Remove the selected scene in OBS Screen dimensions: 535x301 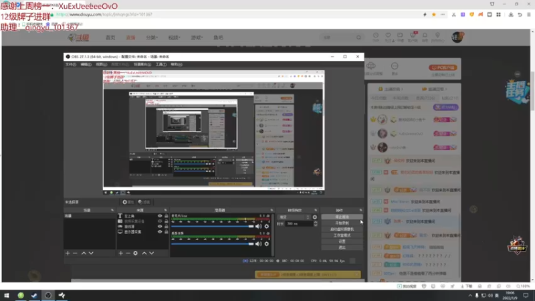(75, 254)
